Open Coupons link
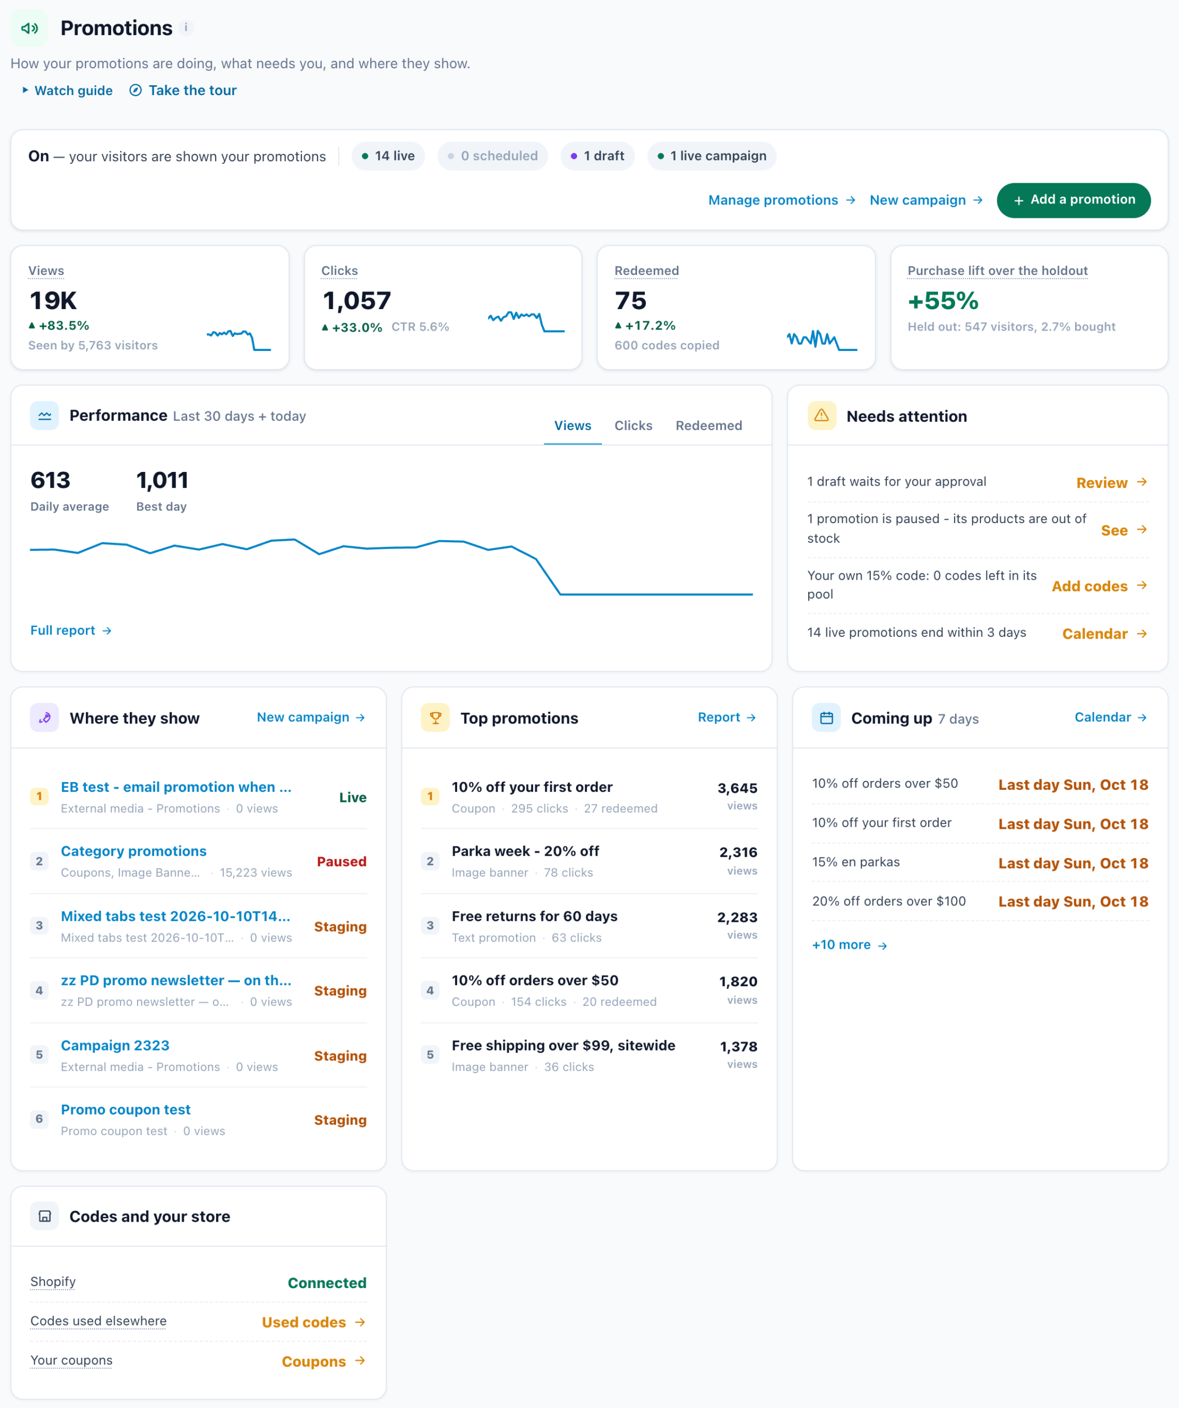Viewport: 1179px width, 1408px height. coord(324,1361)
